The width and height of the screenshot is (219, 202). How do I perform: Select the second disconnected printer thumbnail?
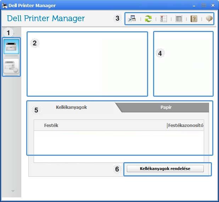coord(11,66)
